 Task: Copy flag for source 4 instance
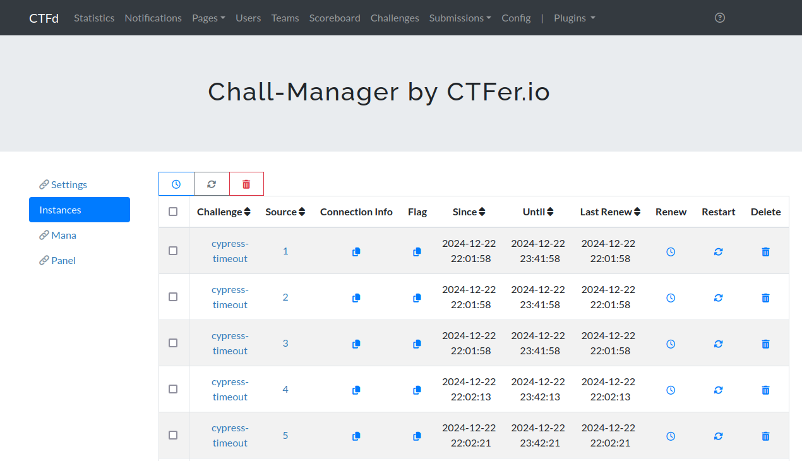[417, 390]
